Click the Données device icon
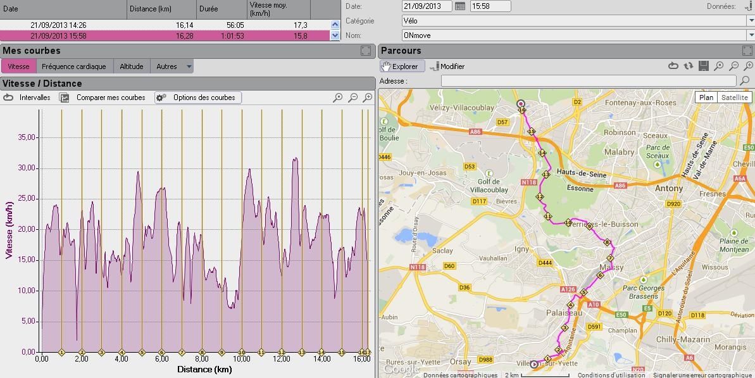 [748, 6]
